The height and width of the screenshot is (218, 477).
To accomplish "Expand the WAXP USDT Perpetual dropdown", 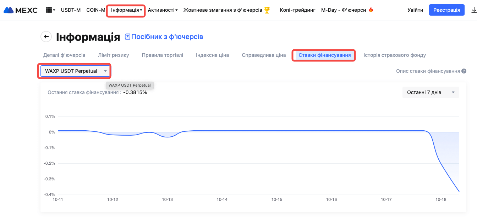I will 75,71.
